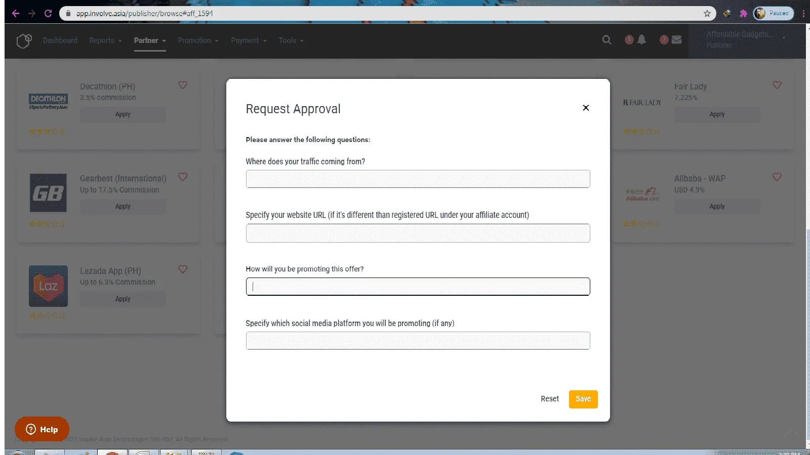The image size is (810, 455).
Task: Expand the Reports menu
Action: [x=105, y=40]
